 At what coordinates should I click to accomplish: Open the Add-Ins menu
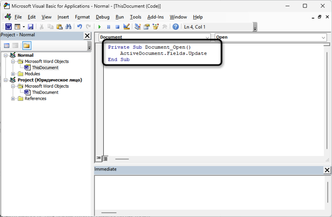click(155, 17)
